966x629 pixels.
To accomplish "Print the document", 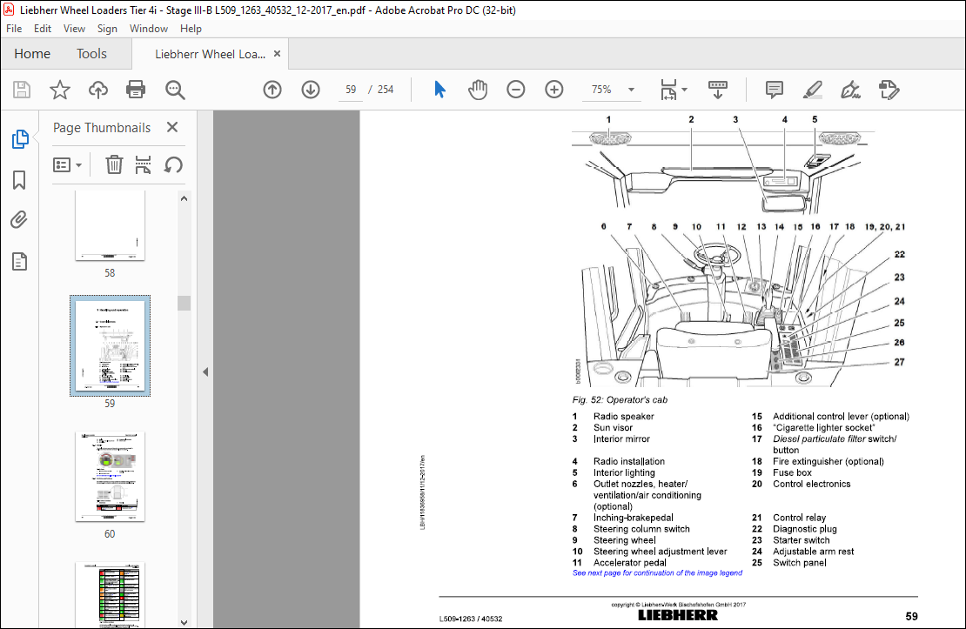I will point(136,90).
